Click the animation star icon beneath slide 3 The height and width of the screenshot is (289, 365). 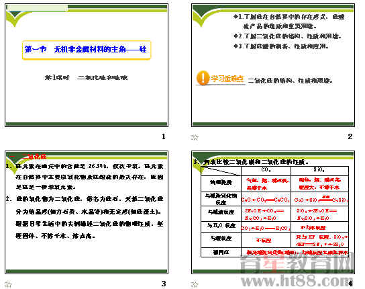coord(8,284)
